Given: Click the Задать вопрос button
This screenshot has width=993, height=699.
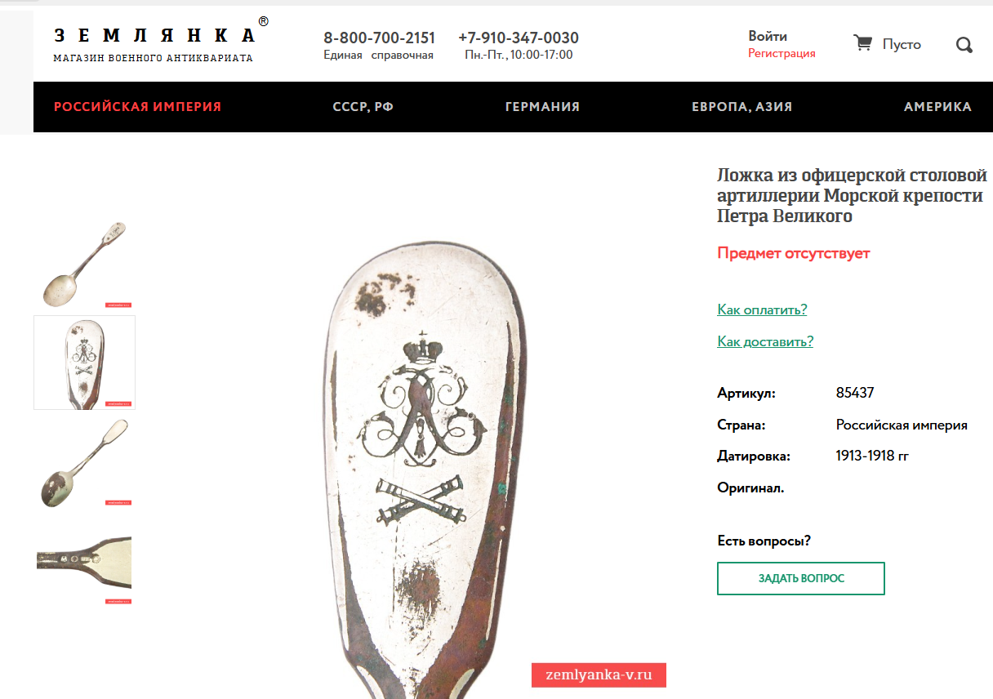Looking at the screenshot, I should (801, 578).
